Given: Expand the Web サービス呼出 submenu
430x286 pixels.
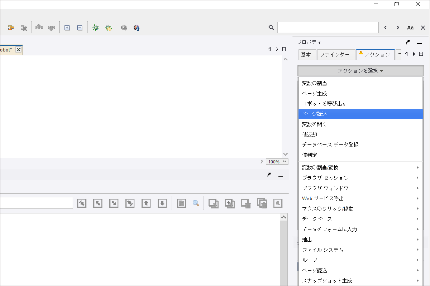Looking at the screenshot, I should (x=360, y=198).
